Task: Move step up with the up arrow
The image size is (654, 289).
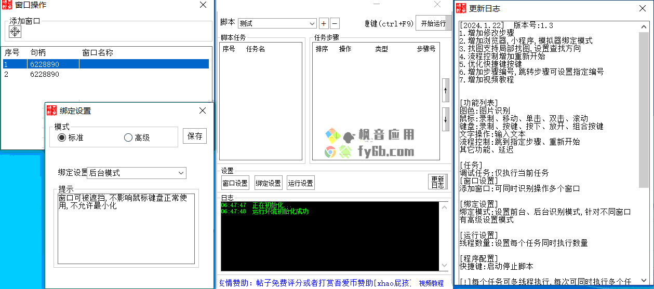Action: pos(445,91)
